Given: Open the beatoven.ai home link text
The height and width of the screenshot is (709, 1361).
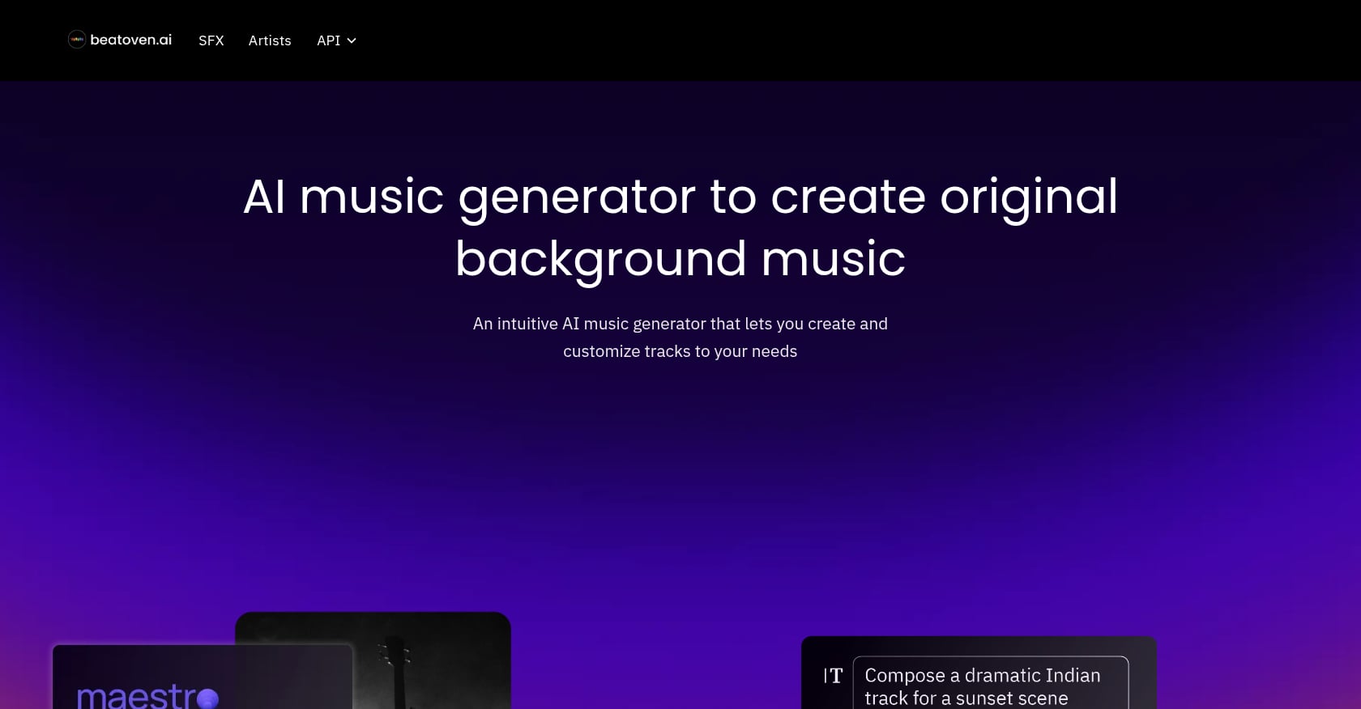Looking at the screenshot, I should coord(130,40).
